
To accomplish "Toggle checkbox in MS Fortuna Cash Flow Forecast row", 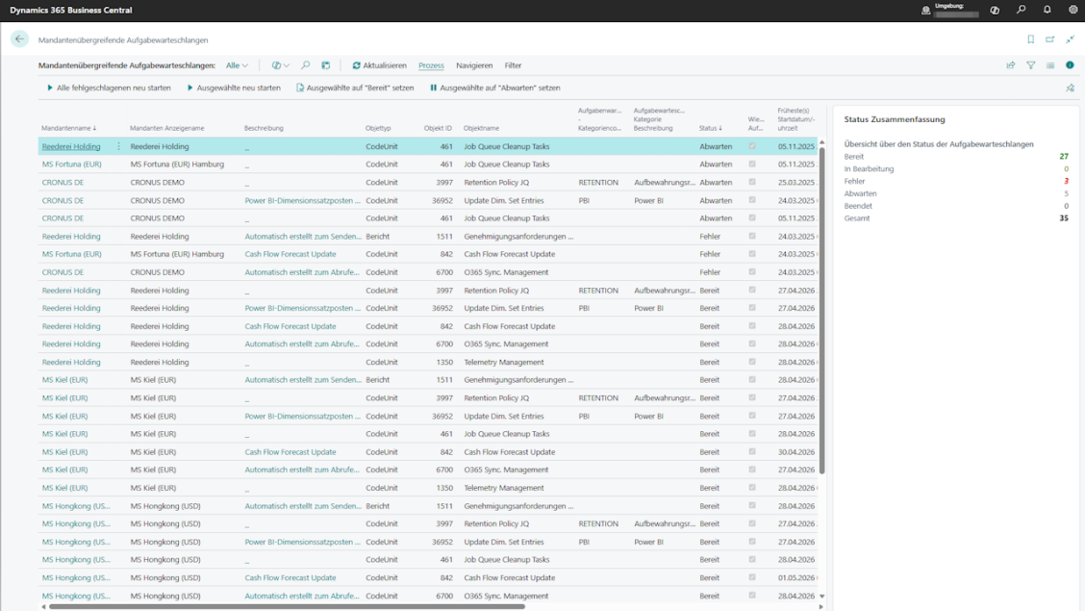I will (752, 254).
